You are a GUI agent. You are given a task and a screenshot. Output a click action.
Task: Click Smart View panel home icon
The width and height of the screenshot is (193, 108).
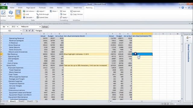click(187, 38)
